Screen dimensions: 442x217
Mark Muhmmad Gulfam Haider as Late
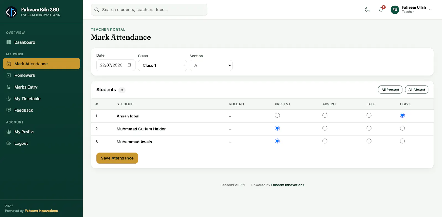point(369,128)
